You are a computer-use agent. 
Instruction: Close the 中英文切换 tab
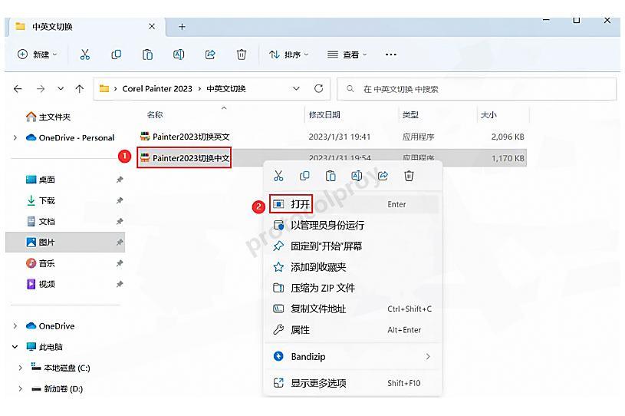[x=152, y=26]
